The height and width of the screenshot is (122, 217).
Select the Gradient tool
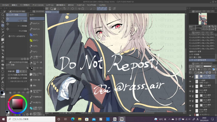pos(2,68)
